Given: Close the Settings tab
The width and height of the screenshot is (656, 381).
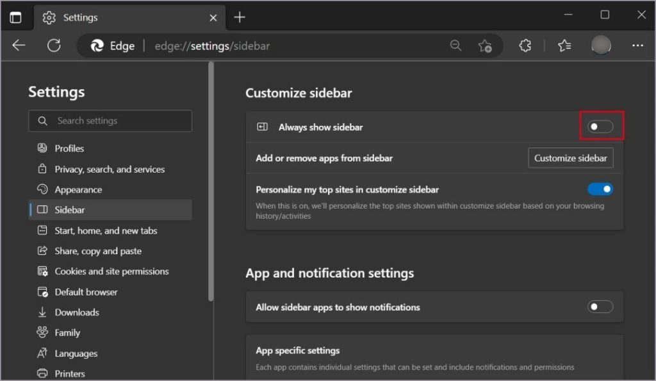Looking at the screenshot, I should click(213, 17).
